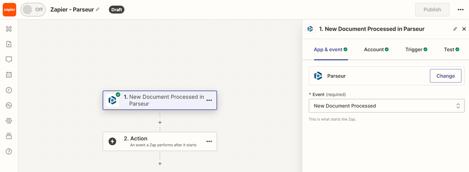Open the help question mark icon
The image size is (469, 172).
[x=9, y=151]
